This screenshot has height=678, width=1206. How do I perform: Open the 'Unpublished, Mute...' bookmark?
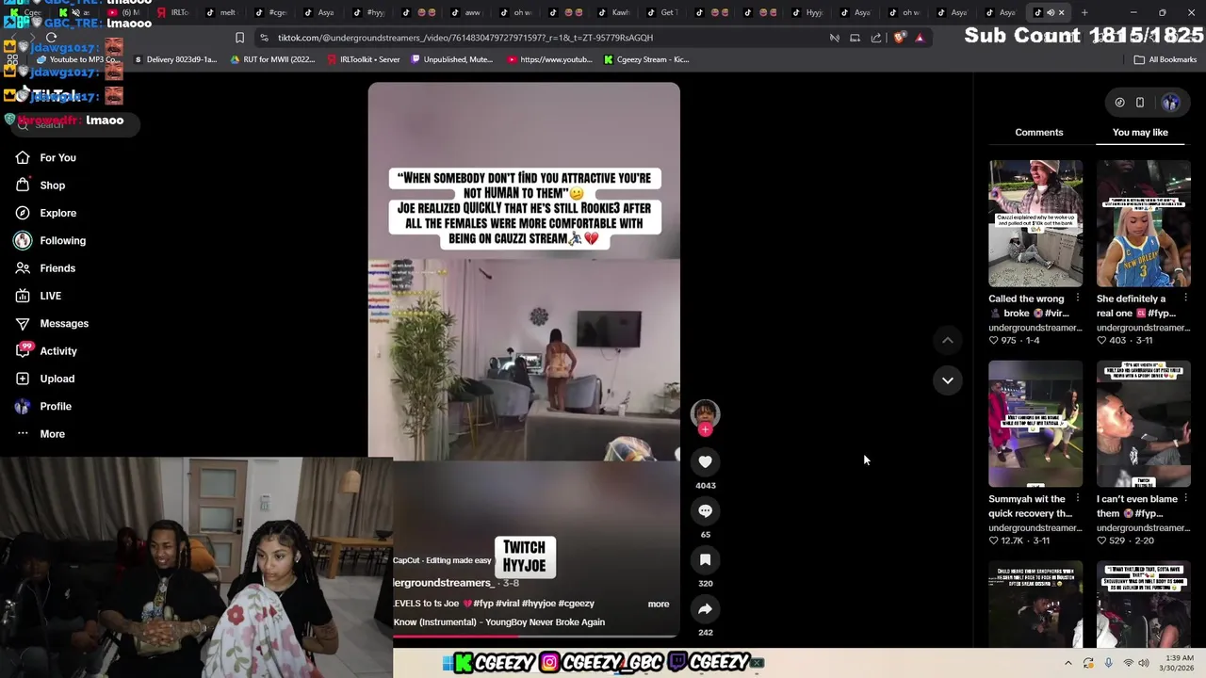[450, 59]
